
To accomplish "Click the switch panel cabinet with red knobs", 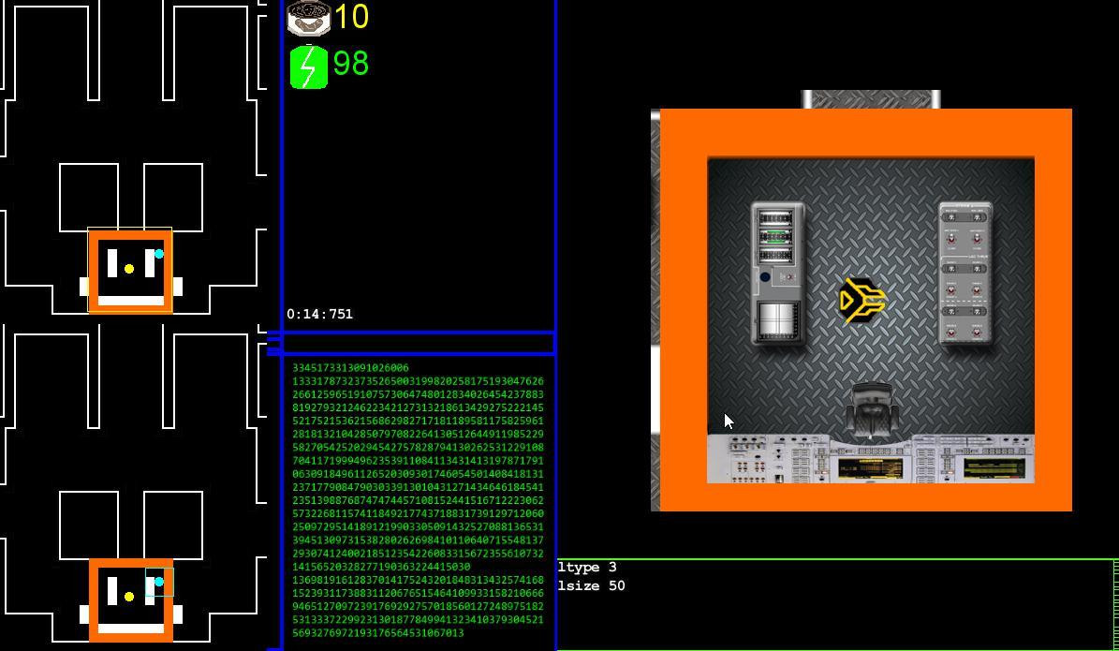I will coord(964,274).
